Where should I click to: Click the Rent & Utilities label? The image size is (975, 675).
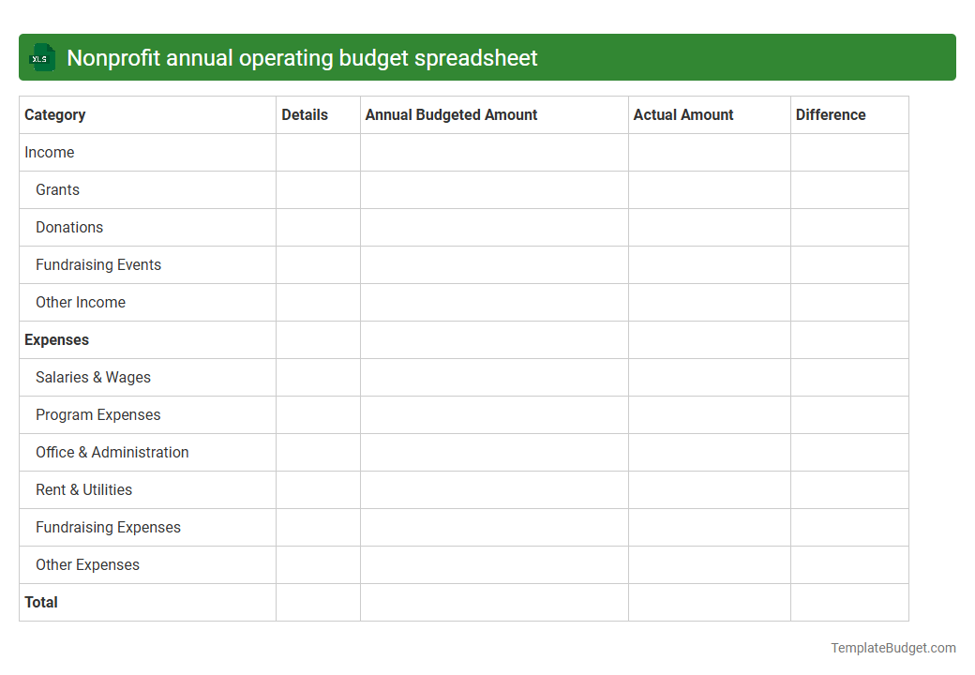(x=83, y=489)
